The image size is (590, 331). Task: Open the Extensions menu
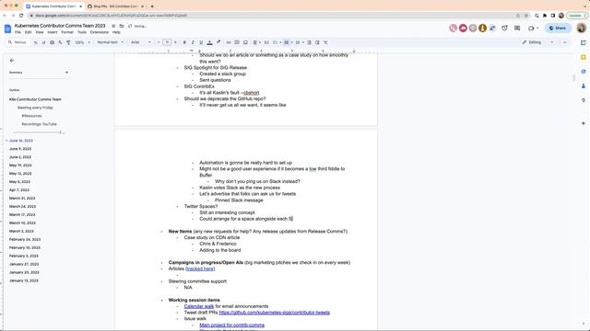click(x=100, y=32)
